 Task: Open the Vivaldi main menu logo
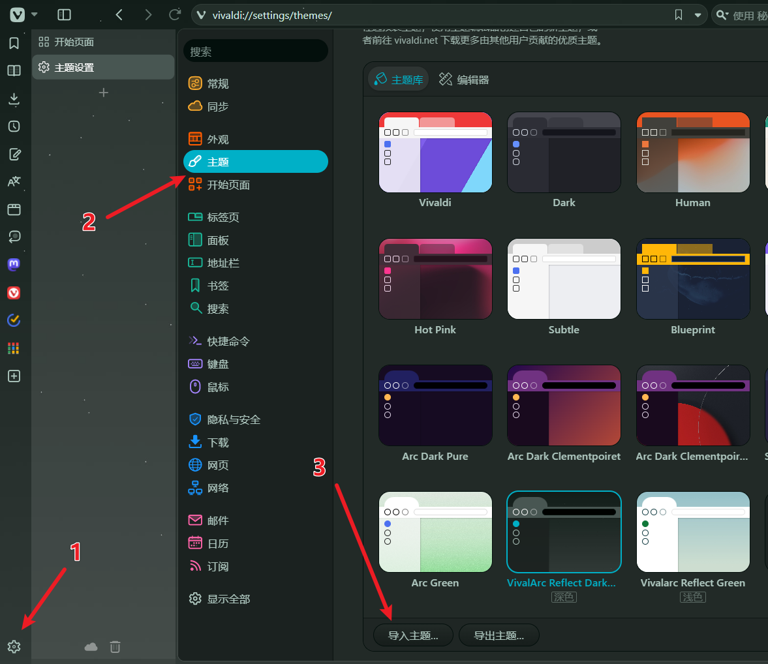pyautogui.click(x=17, y=15)
